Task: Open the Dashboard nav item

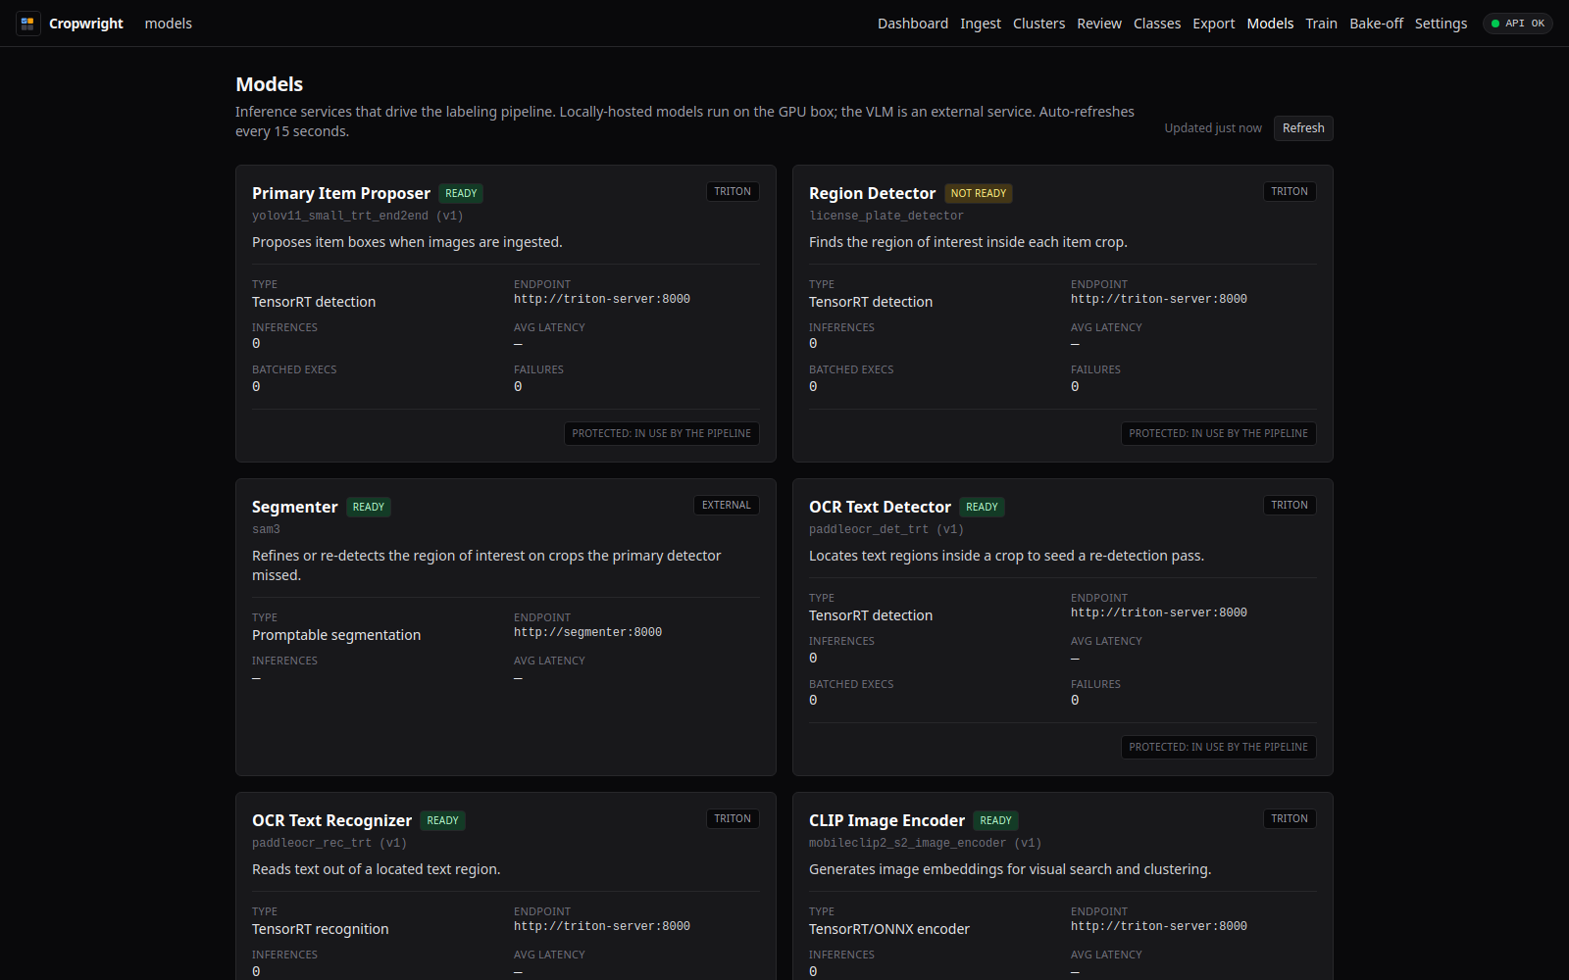Action: click(x=913, y=24)
